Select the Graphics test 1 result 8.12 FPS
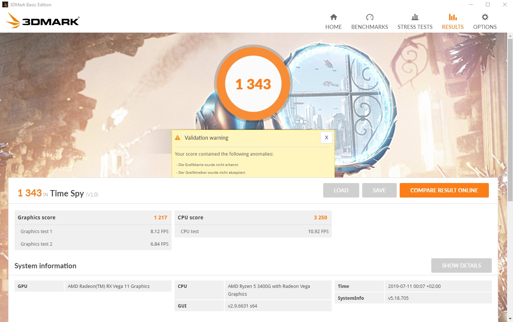This screenshot has width=513, height=322. click(159, 232)
